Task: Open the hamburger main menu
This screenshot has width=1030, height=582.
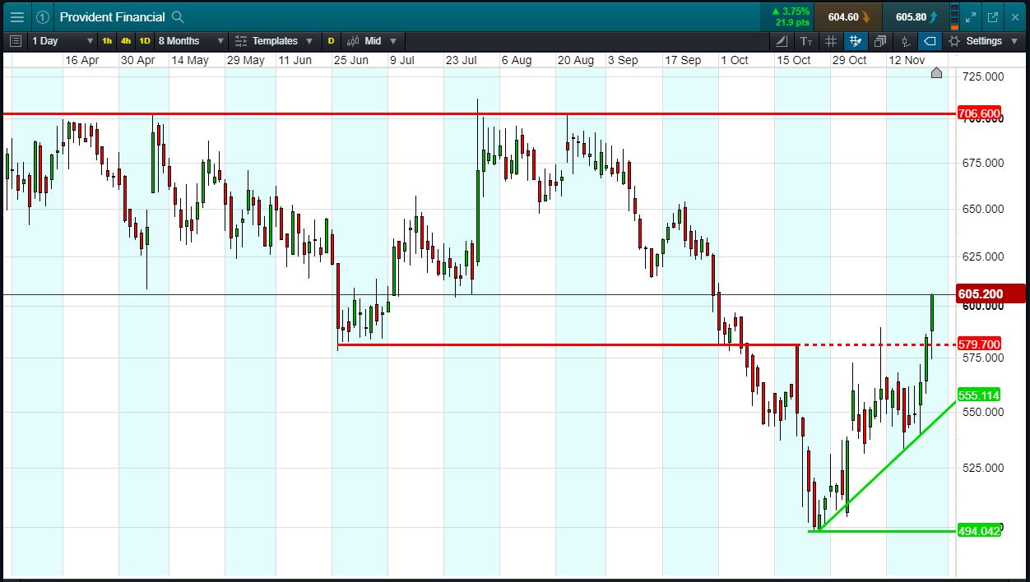Action: tap(16, 16)
